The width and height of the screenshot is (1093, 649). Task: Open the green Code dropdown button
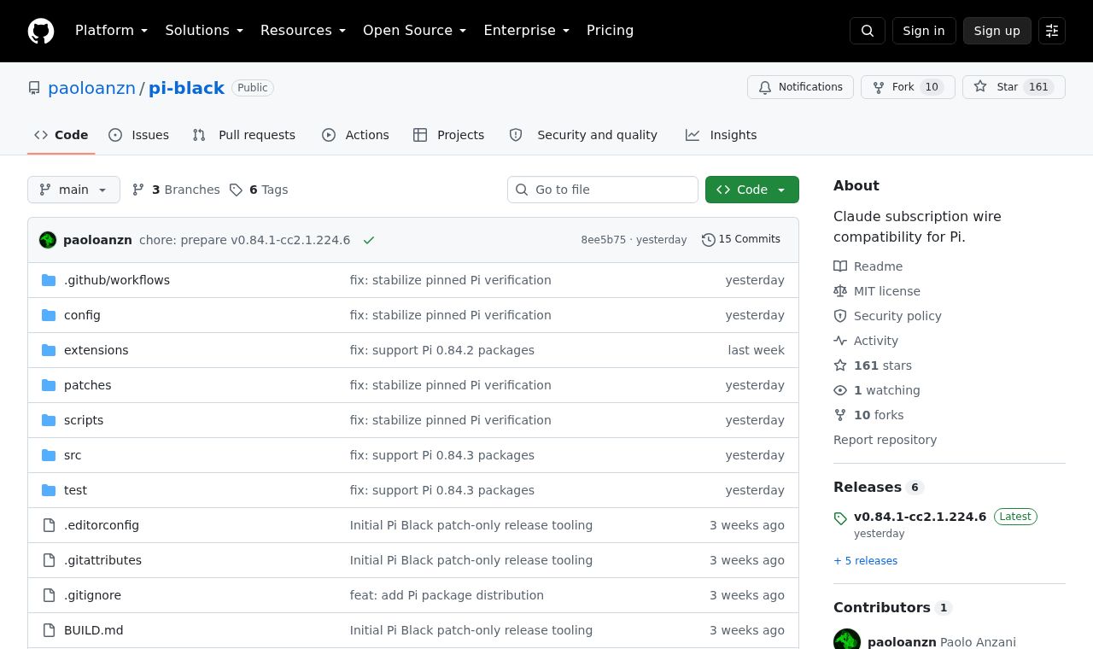[x=752, y=190]
